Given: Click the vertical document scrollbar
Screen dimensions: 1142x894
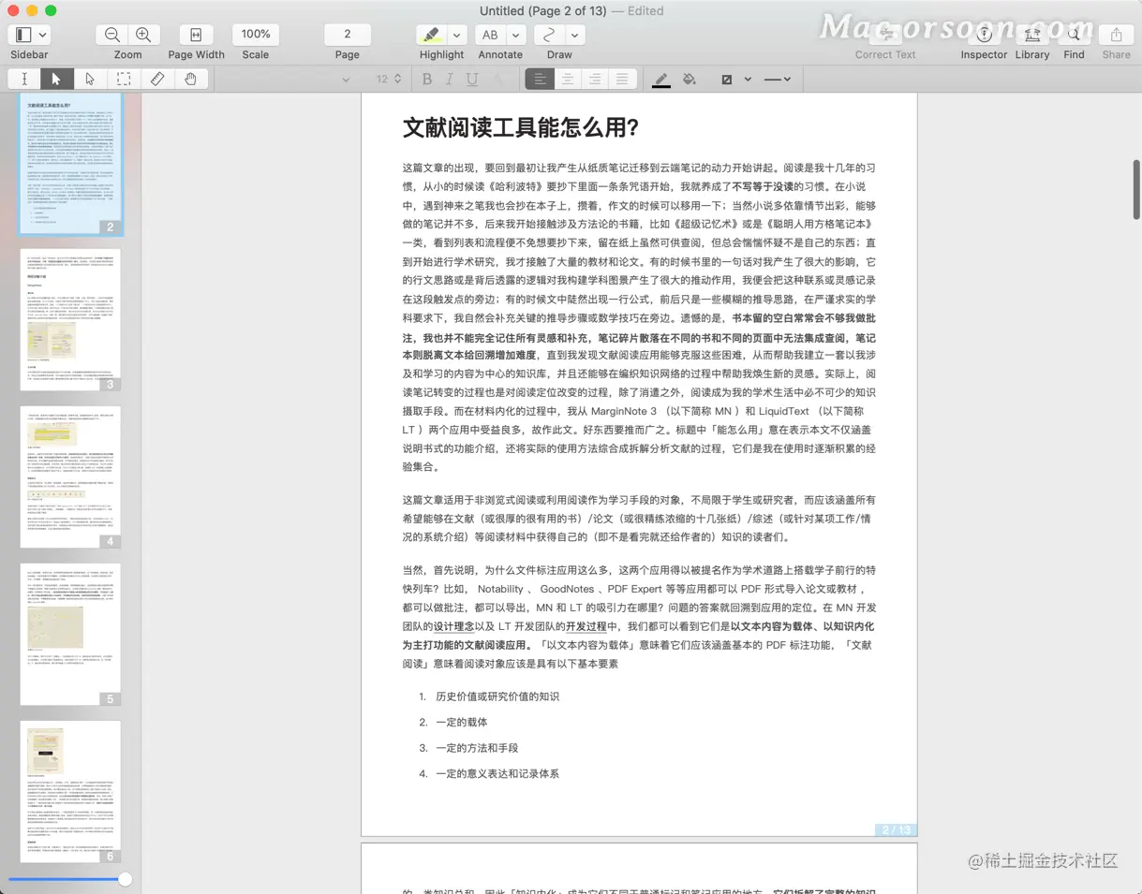Looking at the screenshot, I should [1136, 189].
